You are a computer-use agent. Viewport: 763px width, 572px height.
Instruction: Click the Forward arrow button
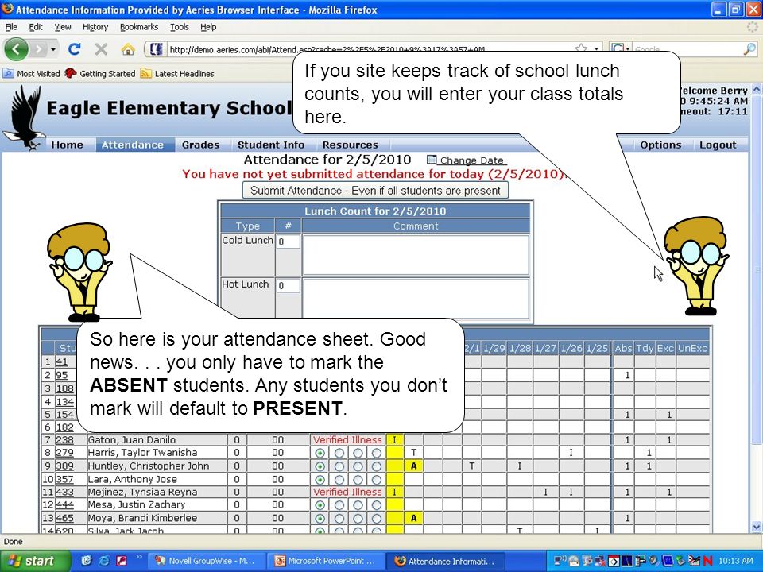38,49
